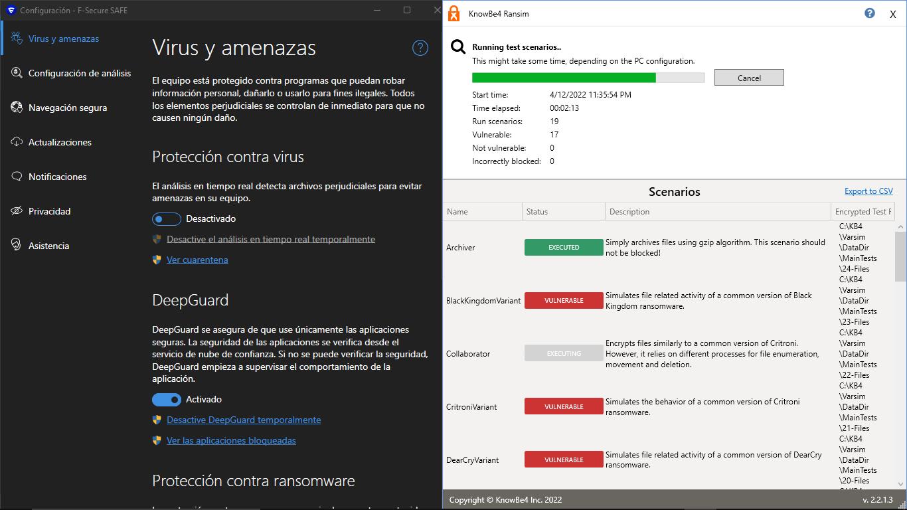
Task: Click the Start time value 4/12/2022 11:35:54 PM
Action: [591, 95]
